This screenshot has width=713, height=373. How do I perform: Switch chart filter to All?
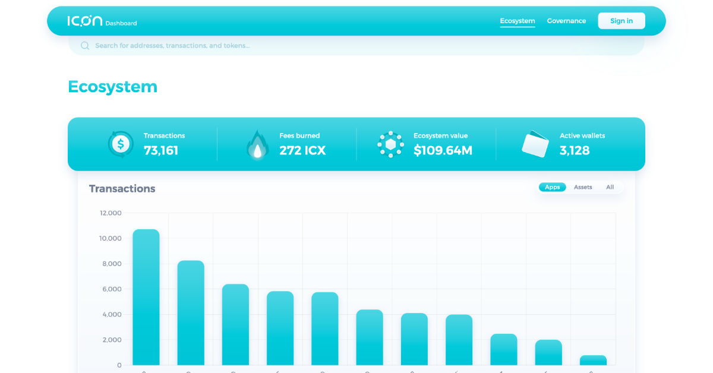tap(610, 187)
